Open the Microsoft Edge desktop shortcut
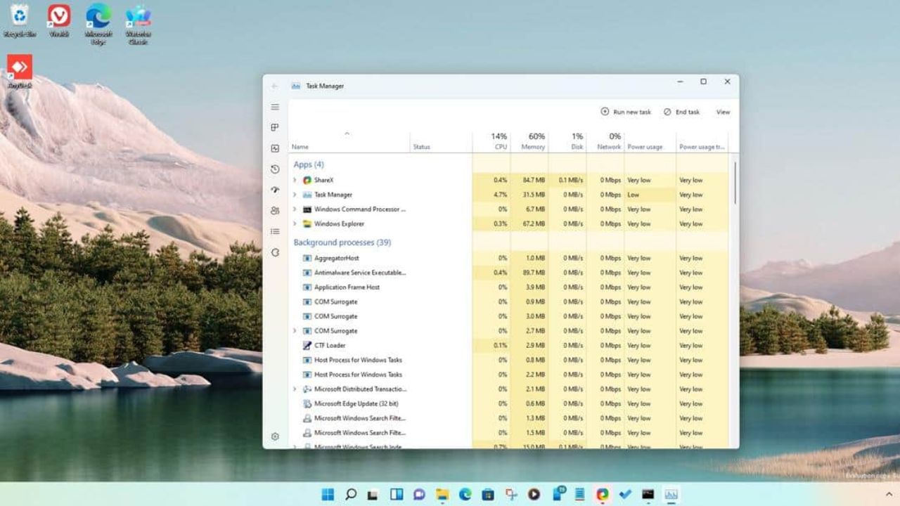 pos(98,22)
